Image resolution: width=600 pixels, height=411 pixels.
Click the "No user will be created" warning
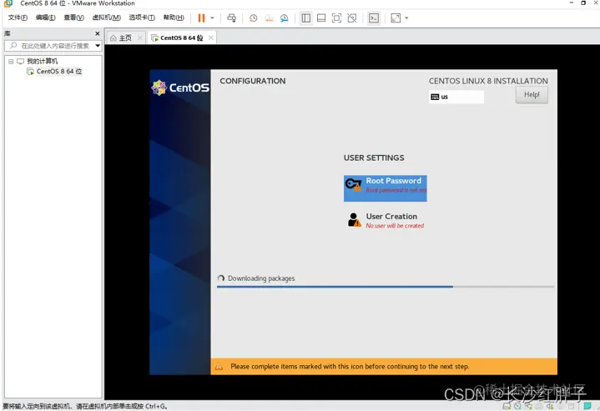click(x=395, y=226)
